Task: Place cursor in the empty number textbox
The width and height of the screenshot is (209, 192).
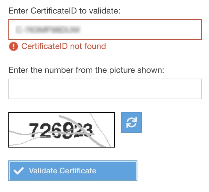Action: pyautogui.click(x=105, y=89)
